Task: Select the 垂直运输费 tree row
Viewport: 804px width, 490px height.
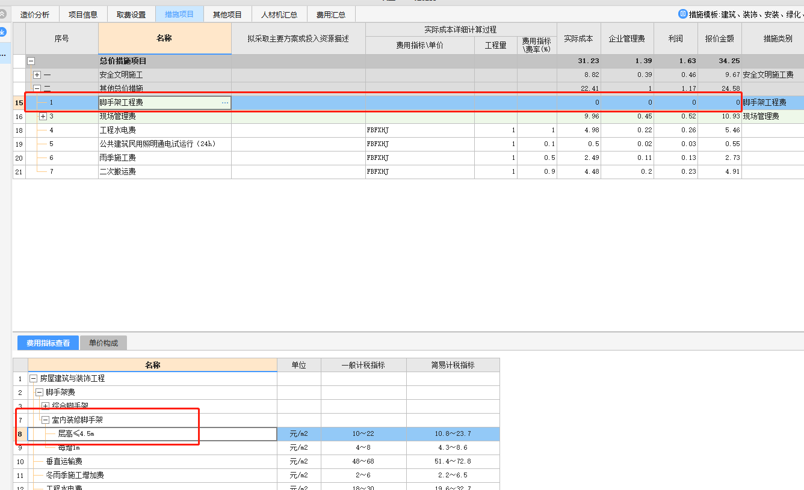Action: coord(152,461)
